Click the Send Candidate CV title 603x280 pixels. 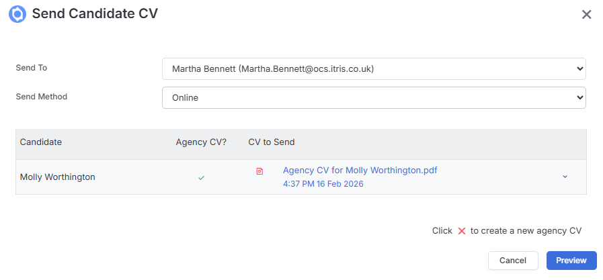(95, 14)
